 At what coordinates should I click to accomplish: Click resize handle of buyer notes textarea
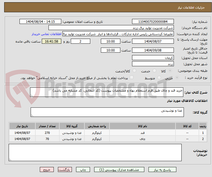point(10,159)
